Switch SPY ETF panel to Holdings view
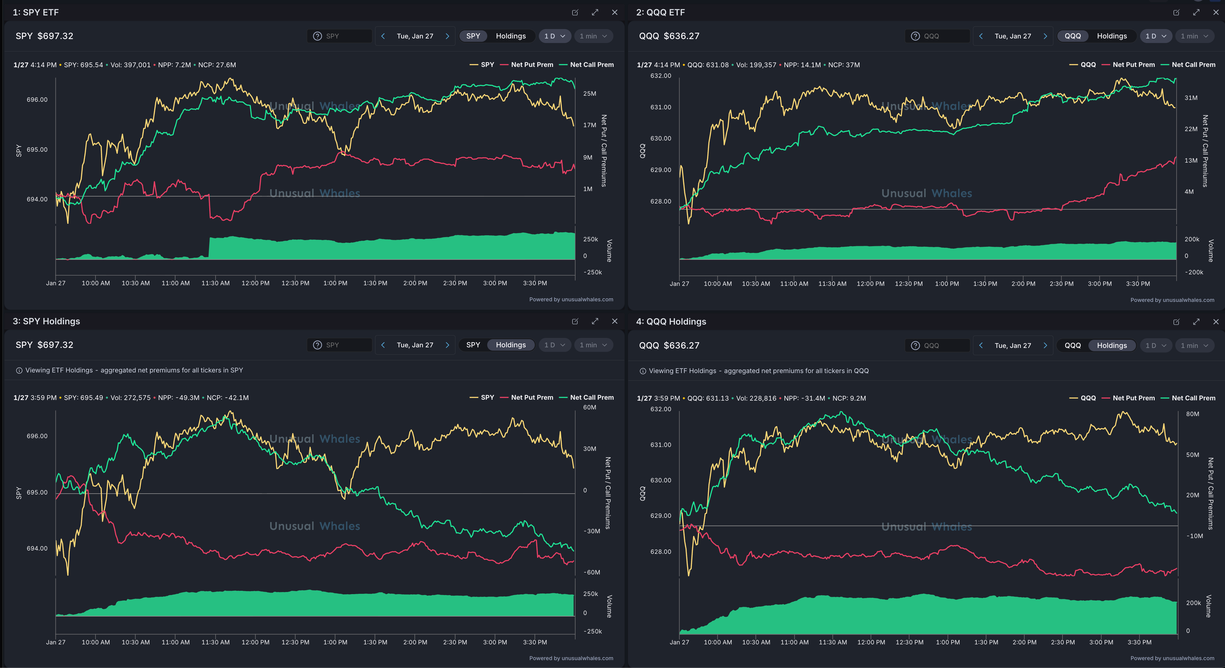The width and height of the screenshot is (1225, 668). pyautogui.click(x=510, y=36)
